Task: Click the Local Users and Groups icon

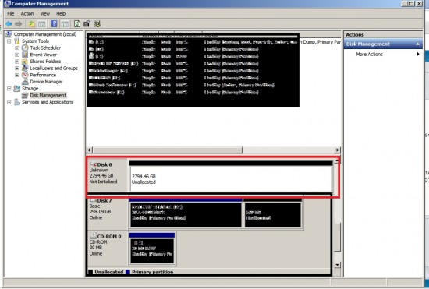Action: (25, 68)
